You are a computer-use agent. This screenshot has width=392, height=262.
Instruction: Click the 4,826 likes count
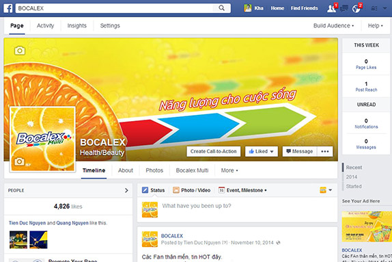click(x=68, y=207)
